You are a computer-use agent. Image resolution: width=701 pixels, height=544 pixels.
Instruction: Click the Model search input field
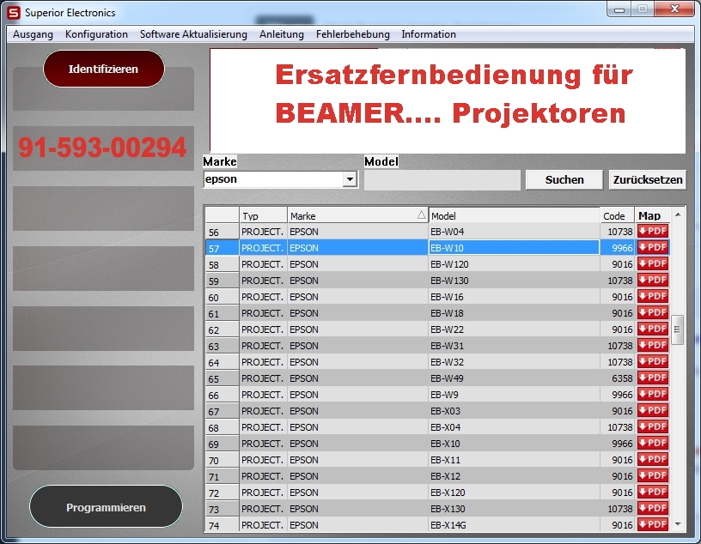[442, 180]
